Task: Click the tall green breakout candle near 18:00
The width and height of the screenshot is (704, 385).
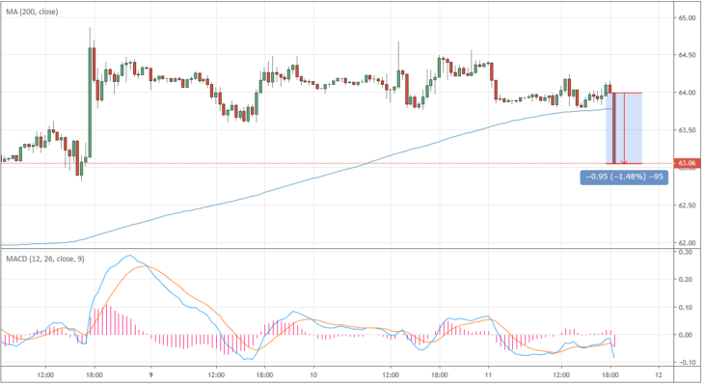Action: pos(90,102)
